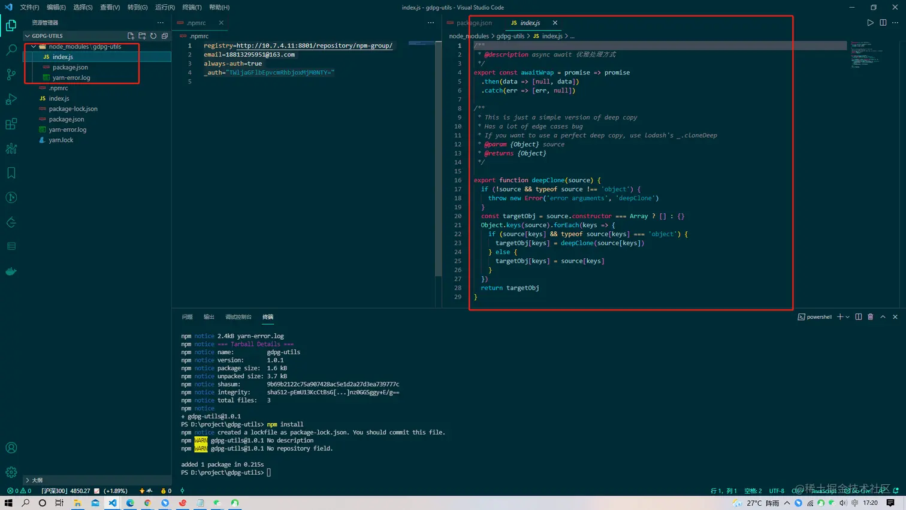Viewport: 906px width, 510px height.
Task: Switch to the 输出 panel tab
Action: tap(209, 317)
